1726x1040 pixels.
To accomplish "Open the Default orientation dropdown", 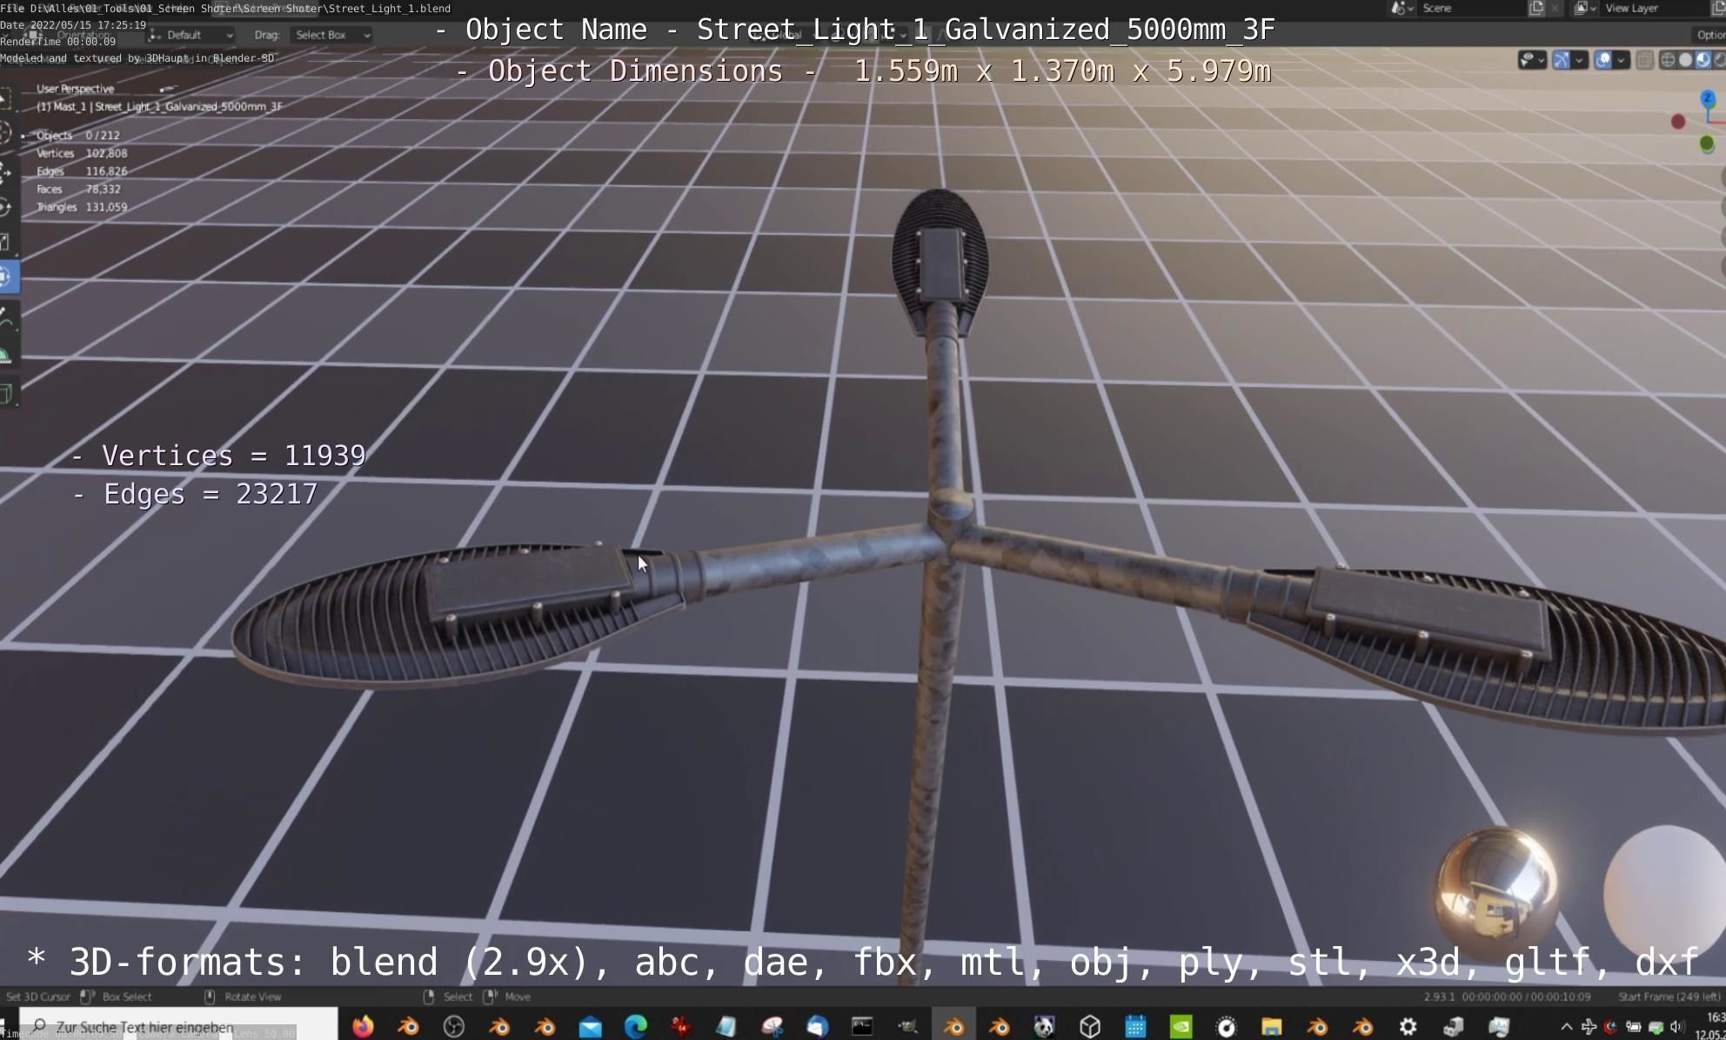I will pyautogui.click(x=191, y=35).
